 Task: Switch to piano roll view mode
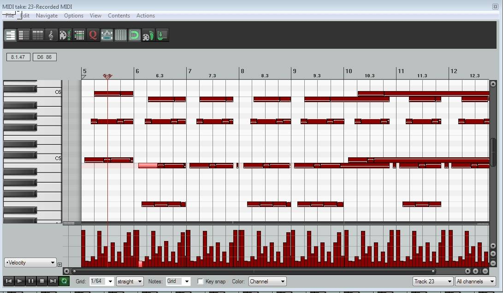tap(11, 35)
